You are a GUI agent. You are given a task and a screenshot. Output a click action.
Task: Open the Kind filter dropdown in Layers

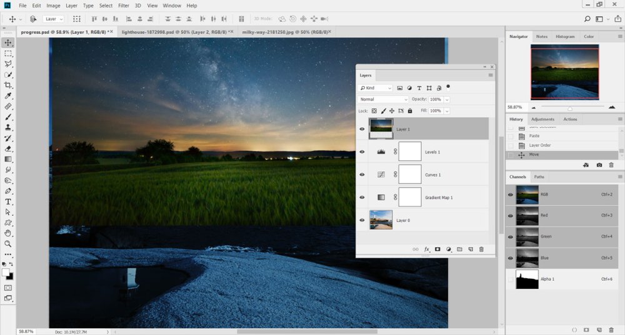coord(376,88)
